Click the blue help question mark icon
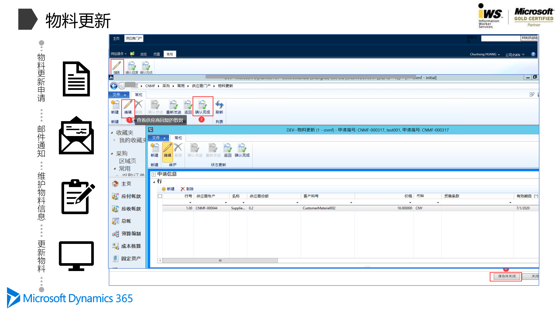This screenshot has width=558, height=314. tap(533, 54)
